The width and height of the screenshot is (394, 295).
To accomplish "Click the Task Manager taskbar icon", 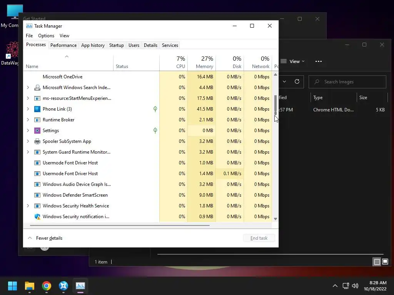I will (x=80, y=286).
